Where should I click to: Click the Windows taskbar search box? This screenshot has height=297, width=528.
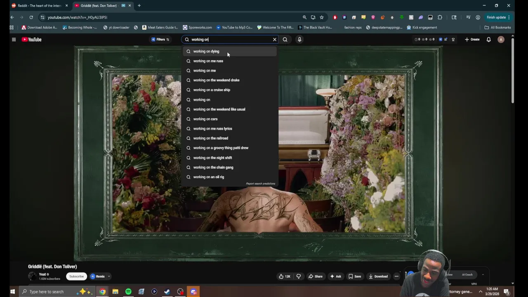pos(58,292)
